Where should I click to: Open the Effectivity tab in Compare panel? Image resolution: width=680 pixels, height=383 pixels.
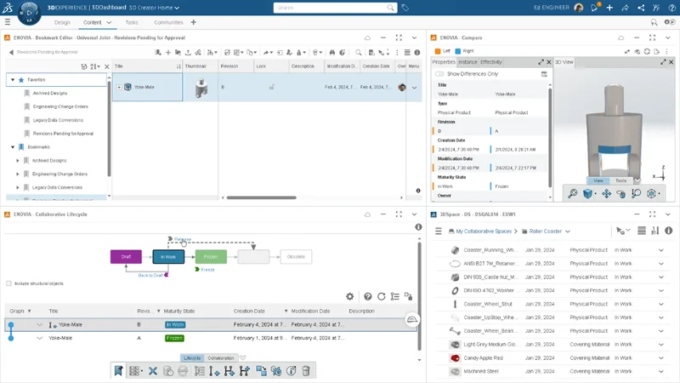tap(491, 62)
